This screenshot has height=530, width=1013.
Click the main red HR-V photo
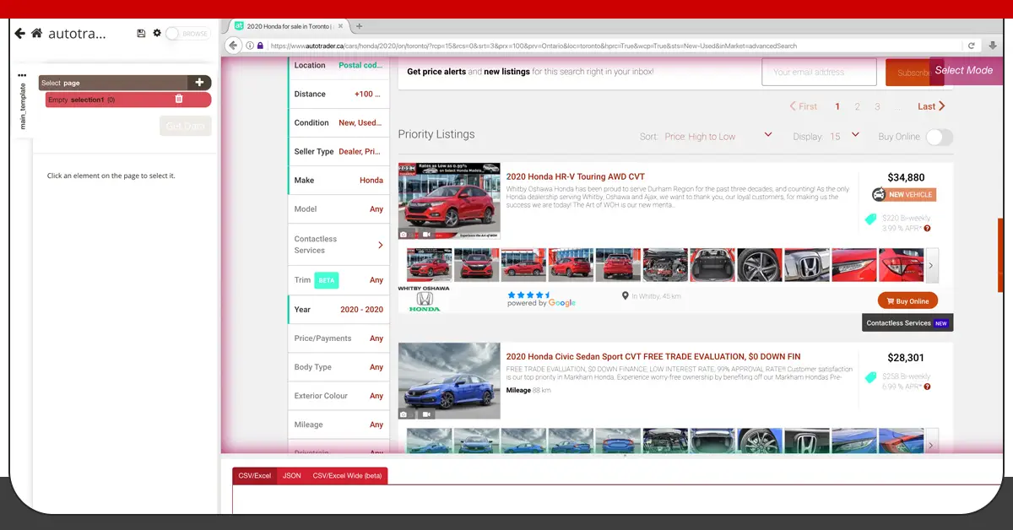(x=449, y=201)
